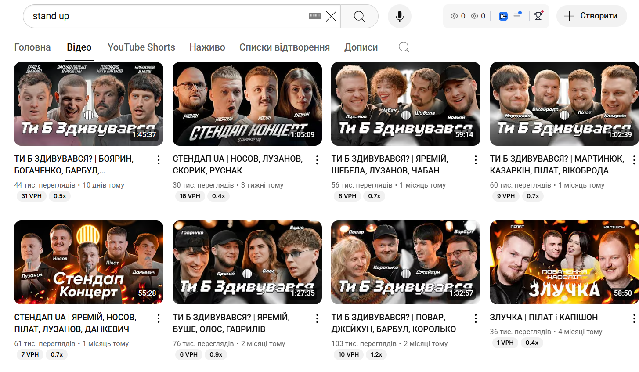The height and width of the screenshot is (372, 639).
Task: Open title 'СТЕНДАП UA | НОСОВ, ЛУЗАНОВ, СКОРИК, РУСНАК'
Action: click(x=238, y=165)
